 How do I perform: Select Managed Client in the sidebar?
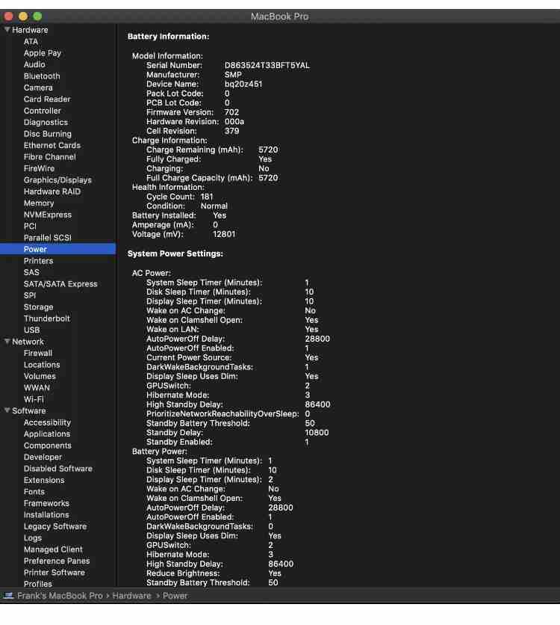(x=53, y=549)
